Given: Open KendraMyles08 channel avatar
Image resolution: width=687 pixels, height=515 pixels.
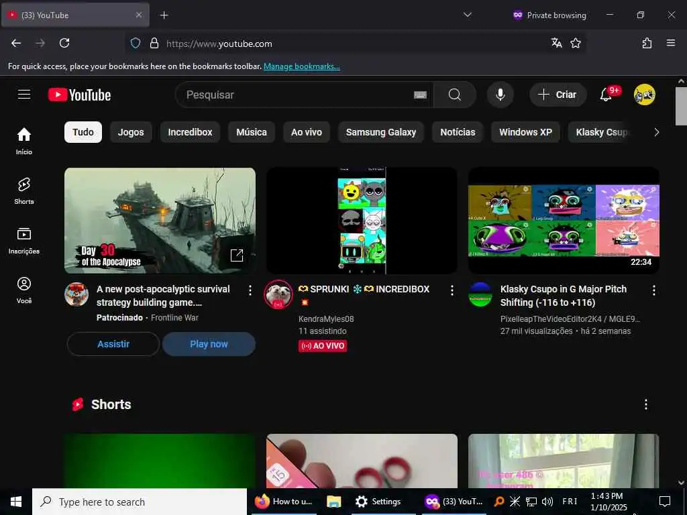Looking at the screenshot, I should (x=278, y=294).
